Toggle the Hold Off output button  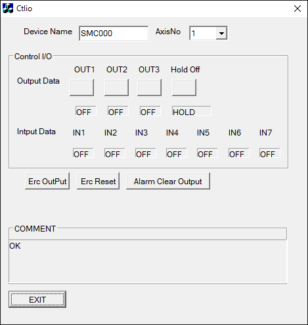point(184,87)
